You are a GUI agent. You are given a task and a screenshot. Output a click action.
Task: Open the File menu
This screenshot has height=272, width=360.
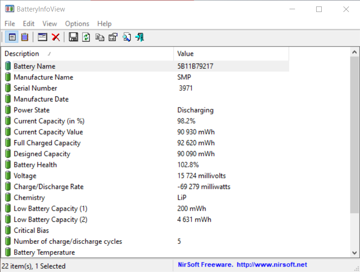coord(10,24)
